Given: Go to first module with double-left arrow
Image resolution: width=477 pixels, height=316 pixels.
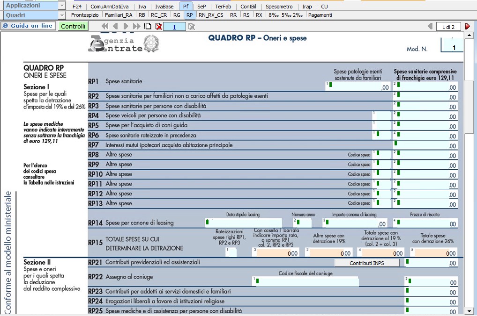Looking at the screenshot, I should tap(104, 26).
